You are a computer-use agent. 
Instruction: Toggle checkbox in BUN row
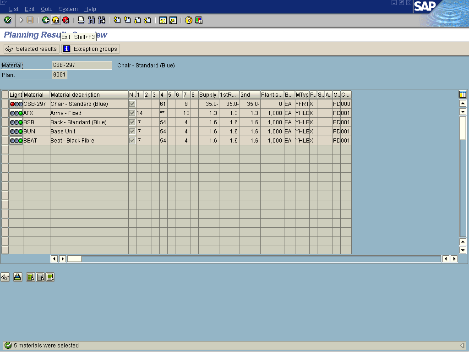[132, 132]
